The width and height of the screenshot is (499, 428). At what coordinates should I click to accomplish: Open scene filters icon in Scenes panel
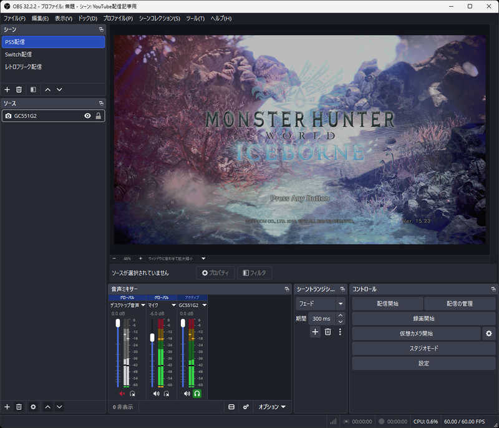point(33,90)
